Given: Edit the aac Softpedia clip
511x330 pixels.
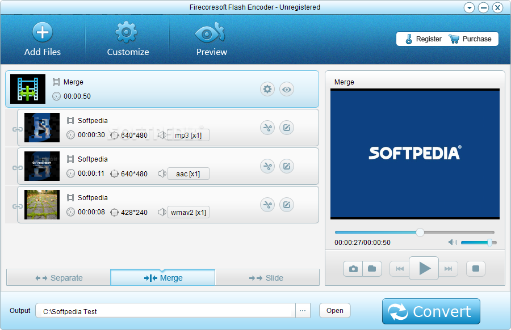Looking at the screenshot, I should 287,166.
